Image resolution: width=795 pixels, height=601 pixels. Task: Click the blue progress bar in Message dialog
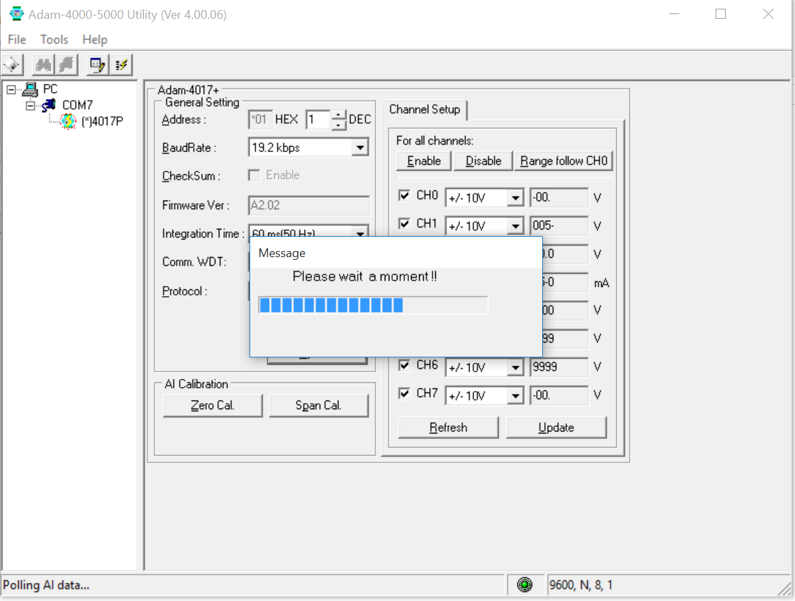pyautogui.click(x=373, y=306)
